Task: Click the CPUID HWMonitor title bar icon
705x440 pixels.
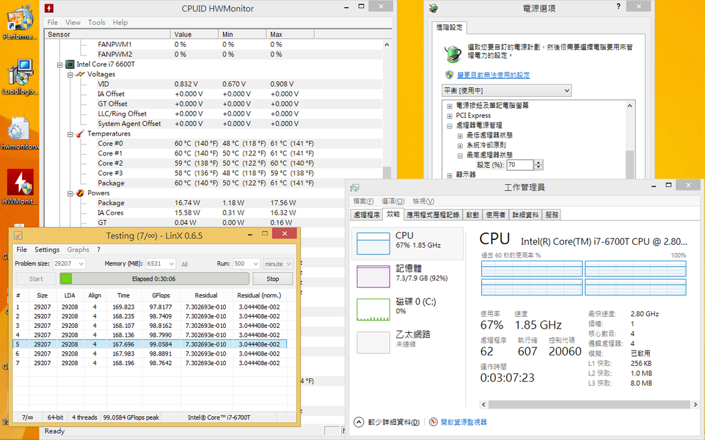Action: [49, 8]
